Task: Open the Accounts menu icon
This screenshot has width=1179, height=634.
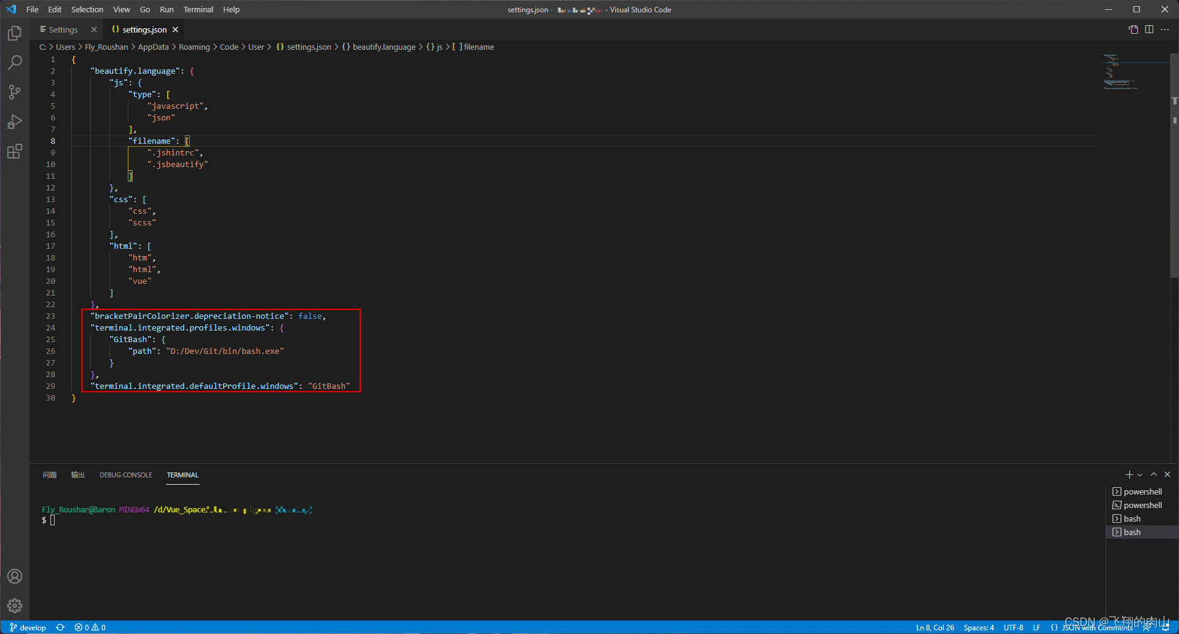Action: (x=15, y=576)
